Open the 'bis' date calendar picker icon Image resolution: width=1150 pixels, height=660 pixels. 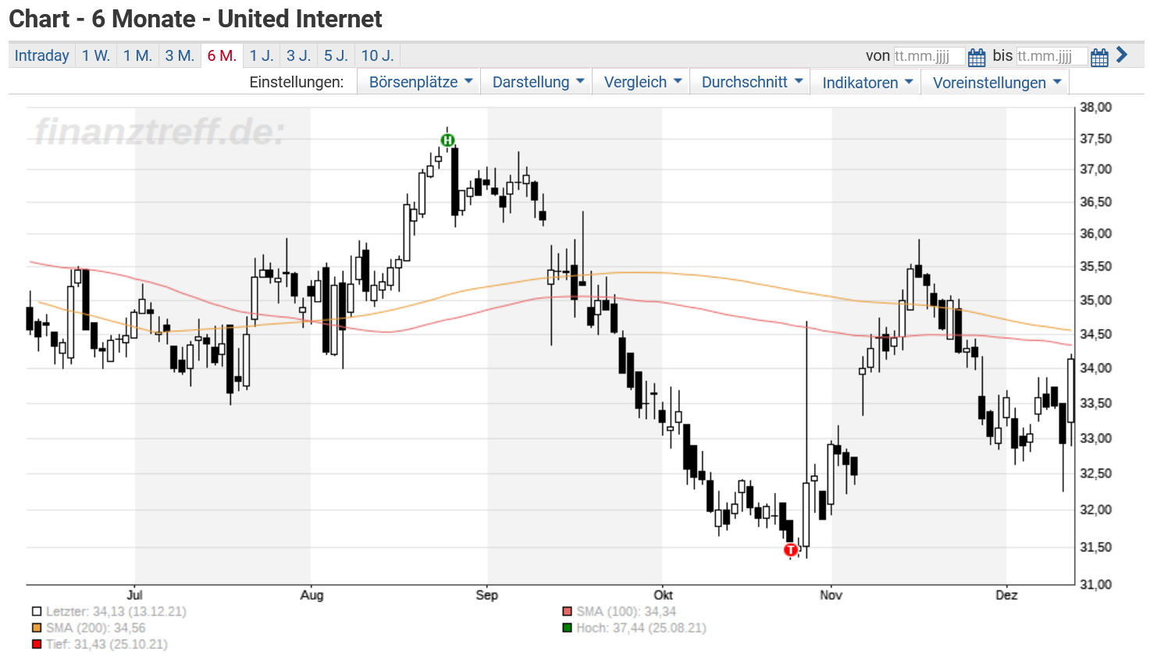point(1099,57)
